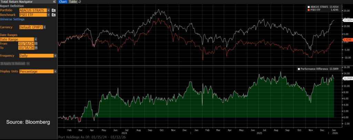Click the Apply & Reload button
The image size is (353, 140).
coord(12,63)
